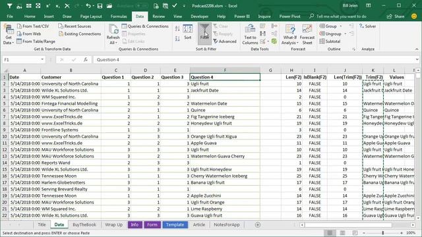The width and height of the screenshot is (422, 237).
Task: Click From Text/CSV
Action: coord(33,26)
